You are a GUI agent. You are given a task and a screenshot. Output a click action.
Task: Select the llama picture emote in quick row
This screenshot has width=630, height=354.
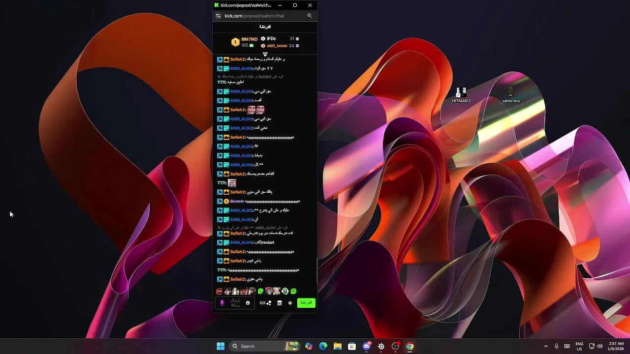(x=236, y=291)
